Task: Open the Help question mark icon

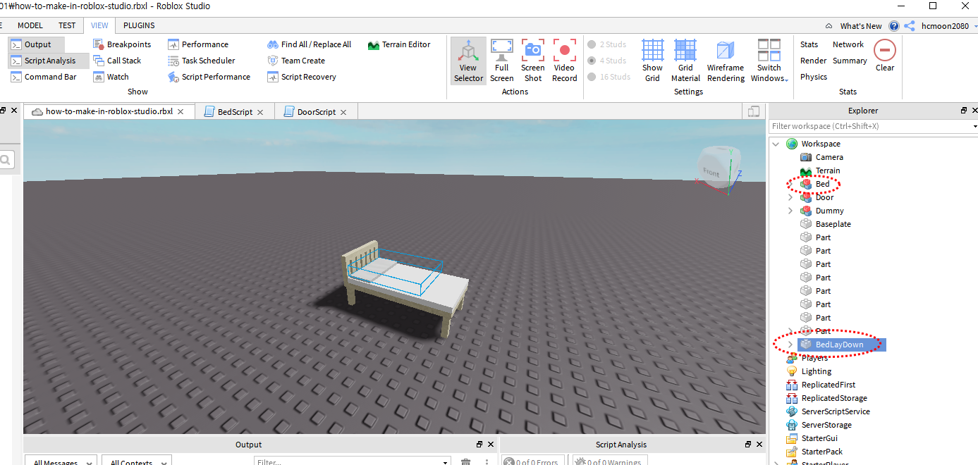Action: click(894, 26)
